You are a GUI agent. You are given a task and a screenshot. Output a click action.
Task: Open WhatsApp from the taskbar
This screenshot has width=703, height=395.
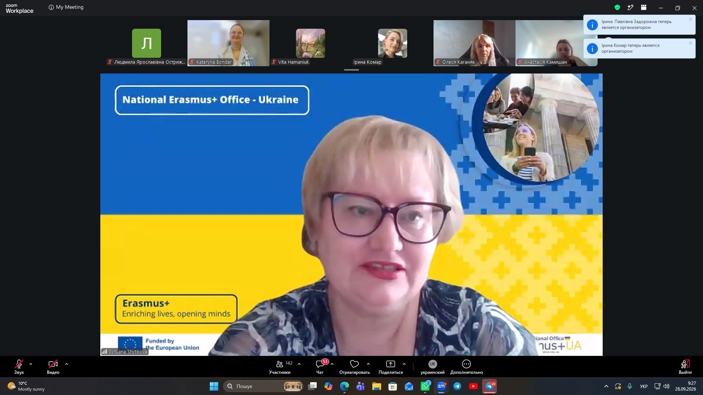[425, 386]
